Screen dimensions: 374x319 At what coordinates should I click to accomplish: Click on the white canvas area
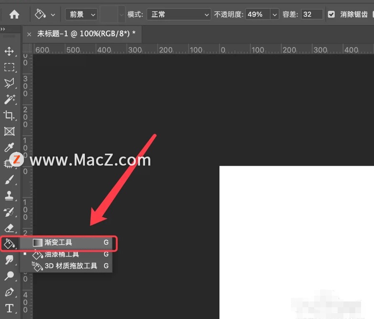(296, 242)
